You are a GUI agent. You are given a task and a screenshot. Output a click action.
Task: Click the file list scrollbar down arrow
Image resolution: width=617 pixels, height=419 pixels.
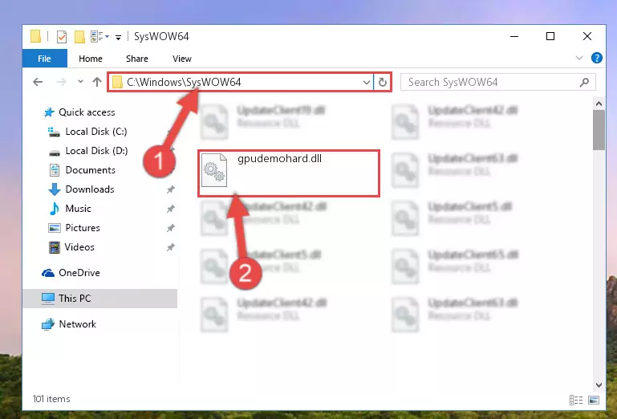(x=599, y=385)
